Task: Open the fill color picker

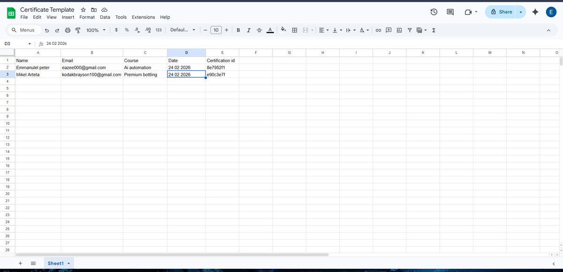Action: [283, 30]
